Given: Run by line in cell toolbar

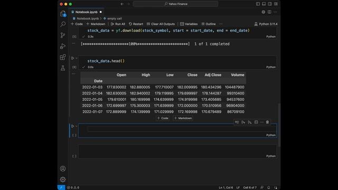Looking at the screenshot, I should [x=237, y=122].
